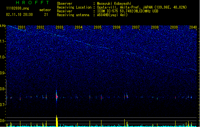Click the brightest meteor echo near 2033
The width and height of the screenshot is (200, 127).
click(x=57, y=97)
